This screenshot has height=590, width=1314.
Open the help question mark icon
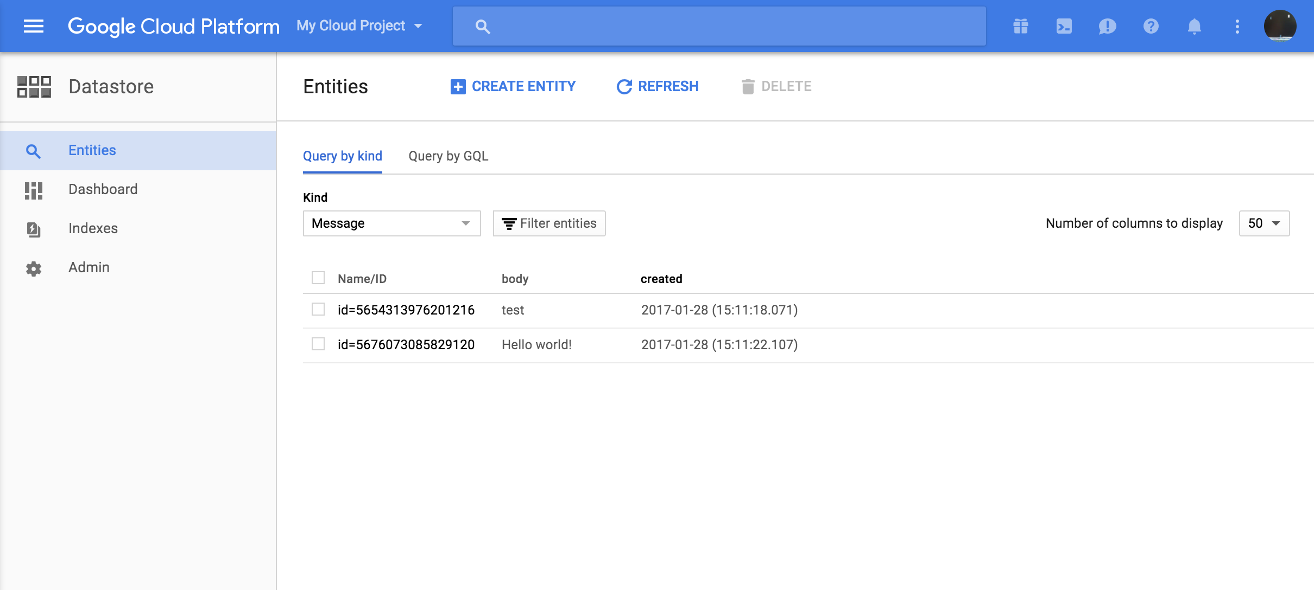(x=1151, y=26)
